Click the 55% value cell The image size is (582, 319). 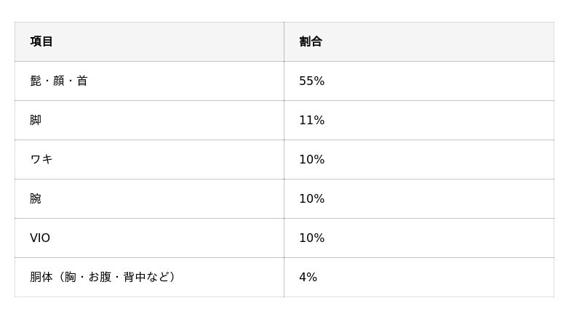[311, 81]
